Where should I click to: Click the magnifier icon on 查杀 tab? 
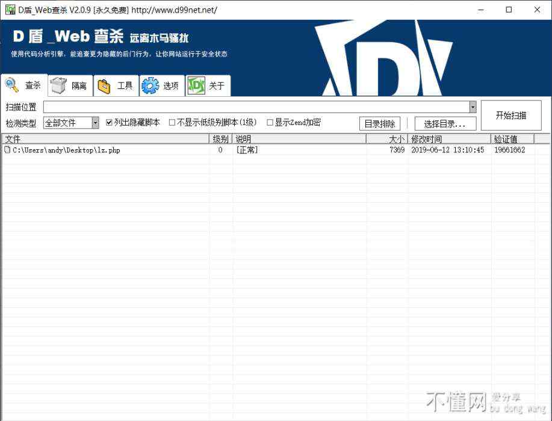tap(12, 85)
